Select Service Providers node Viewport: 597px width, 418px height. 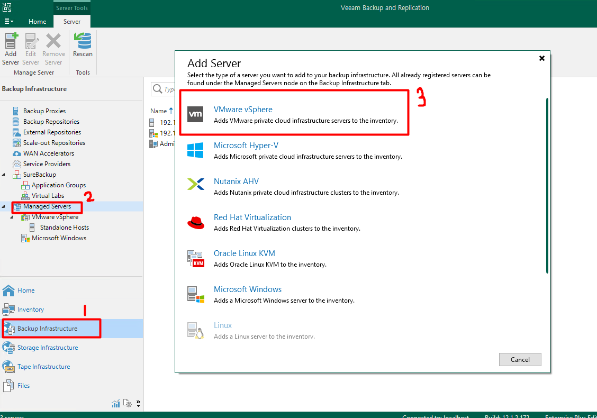click(x=47, y=164)
